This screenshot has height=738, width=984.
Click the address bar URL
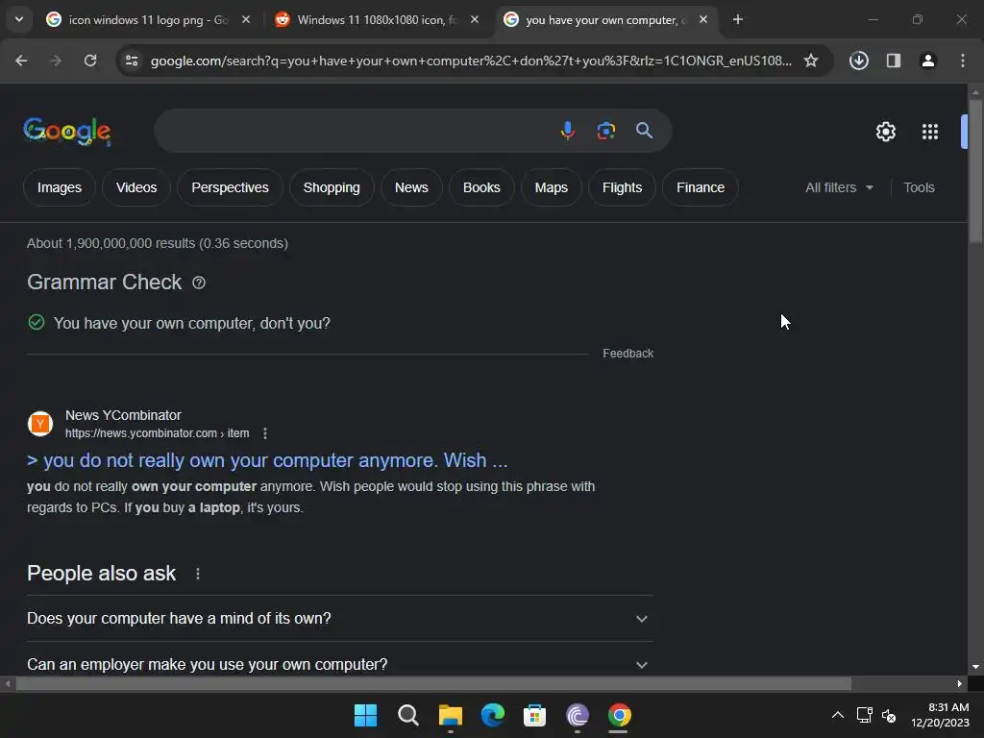471,61
